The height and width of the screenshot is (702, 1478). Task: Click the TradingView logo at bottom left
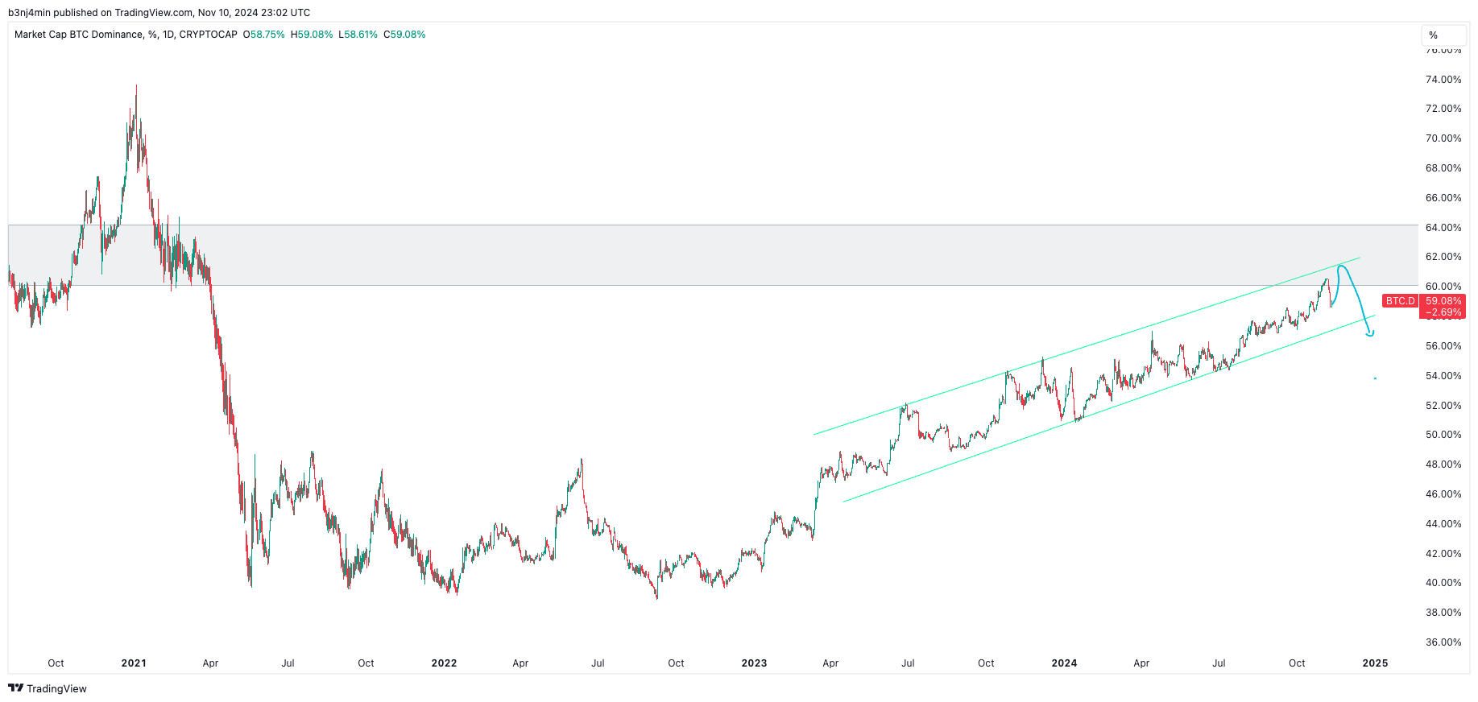coord(48,688)
